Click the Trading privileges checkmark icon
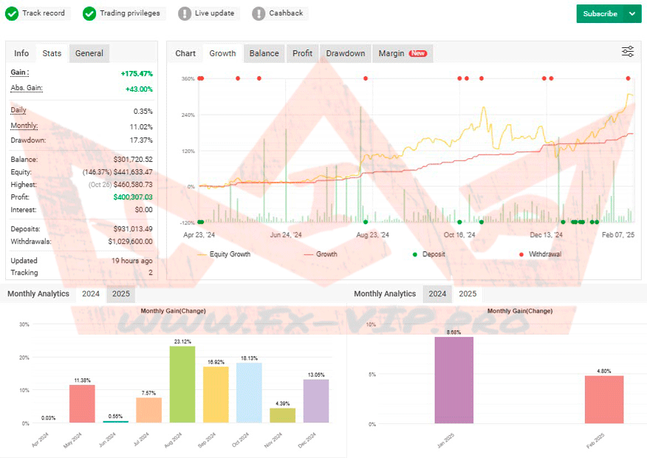 point(89,13)
